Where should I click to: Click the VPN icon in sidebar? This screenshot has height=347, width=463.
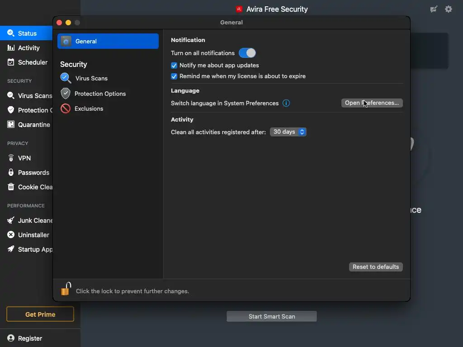pyautogui.click(x=11, y=158)
